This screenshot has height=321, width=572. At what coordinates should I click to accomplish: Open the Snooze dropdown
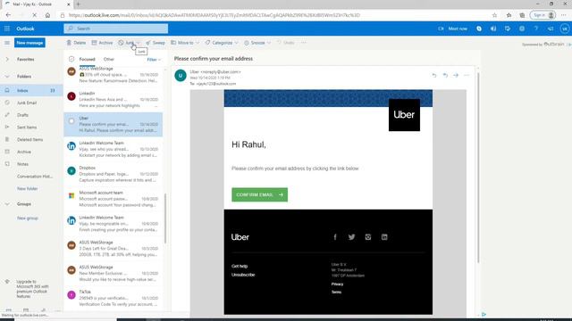click(x=257, y=43)
